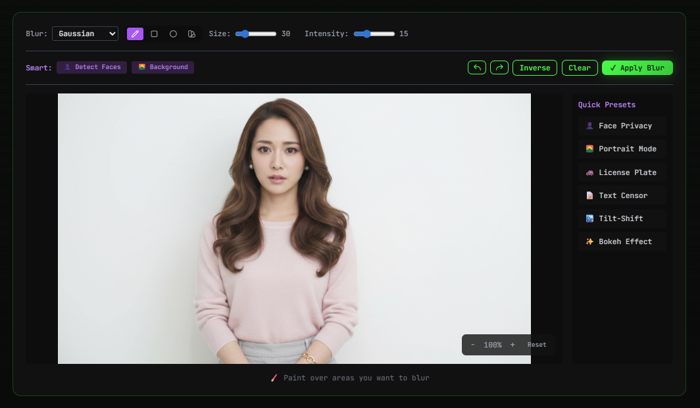Select the brush paint tool

pos(135,34)
